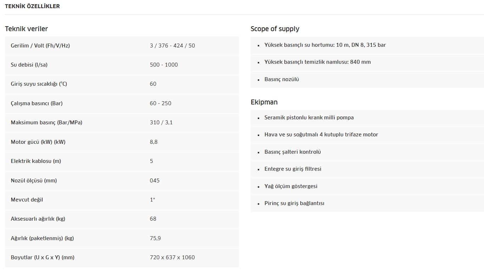Click the Mevcut değil row label
Viewport: 484px width, 278px height.
coord(27,200)
